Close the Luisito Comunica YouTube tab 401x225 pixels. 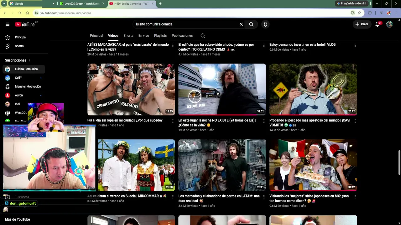(153, 4)
